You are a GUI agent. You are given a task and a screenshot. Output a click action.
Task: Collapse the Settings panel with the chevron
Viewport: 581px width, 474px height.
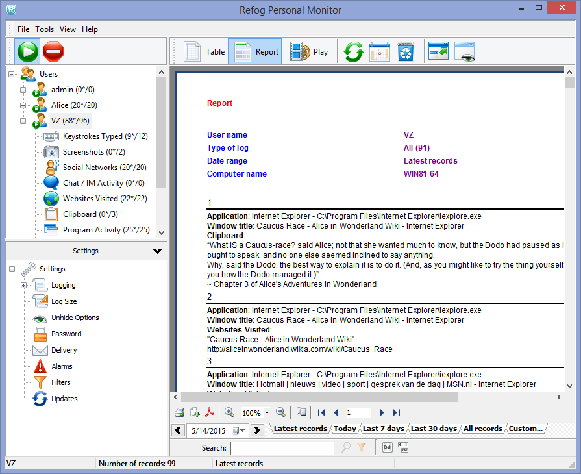point(158,251)
